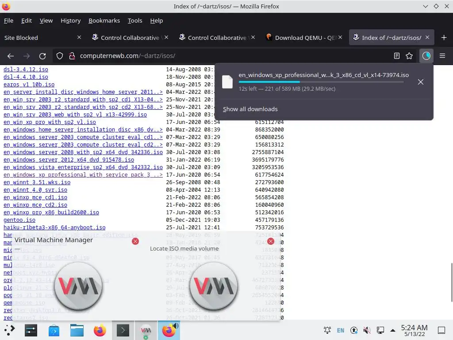The image size is (453, 340).
Task: Open the application launcher in taskbar
Action: (9, 330)
